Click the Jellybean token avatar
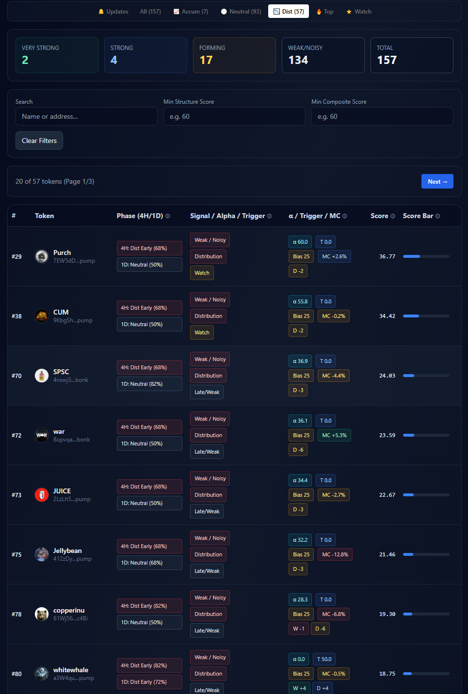The width and height of the screenshot is (468, 694). coord(42,554)
